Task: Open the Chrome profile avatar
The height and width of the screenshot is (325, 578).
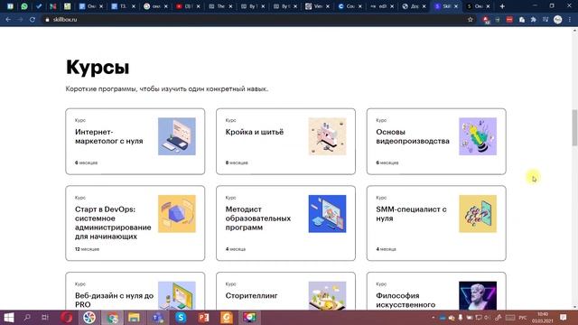Action: (x=558, y=20)
